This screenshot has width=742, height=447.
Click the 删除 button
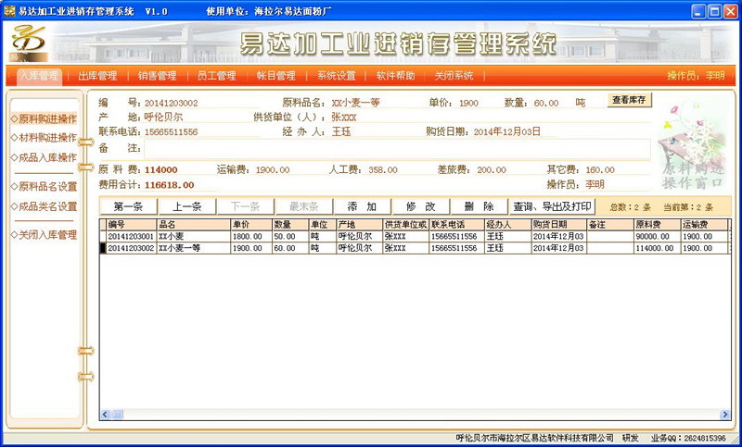(x=479, y=206)
